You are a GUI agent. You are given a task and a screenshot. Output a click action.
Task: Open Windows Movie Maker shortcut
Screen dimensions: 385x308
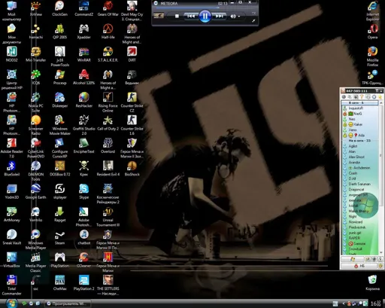coord(59,125)
